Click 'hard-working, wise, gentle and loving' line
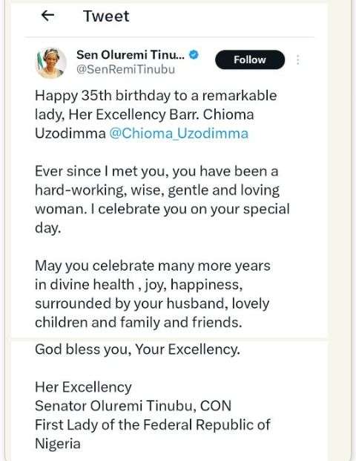356x461 pixels. tap(157, 190)
